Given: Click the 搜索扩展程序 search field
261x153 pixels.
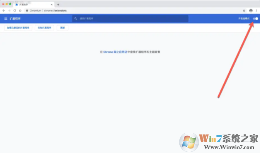Looking at the screenshot, I should [130, 19].
